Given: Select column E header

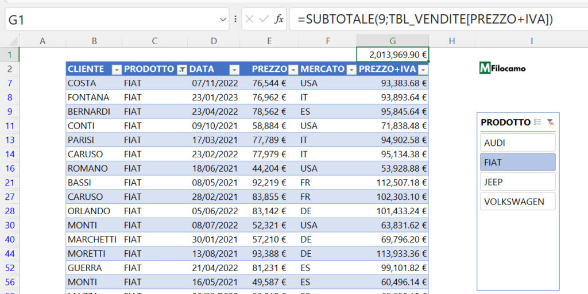Looking at the screenshot, I should [x=269, y=41].
